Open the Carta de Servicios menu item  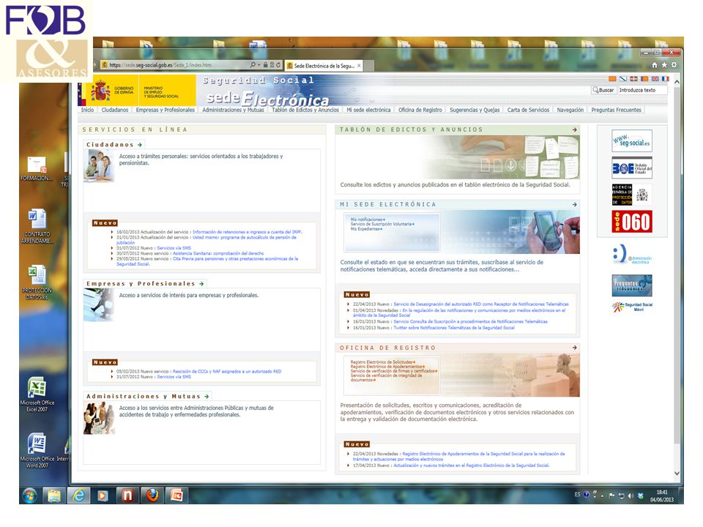pos(528,110)
